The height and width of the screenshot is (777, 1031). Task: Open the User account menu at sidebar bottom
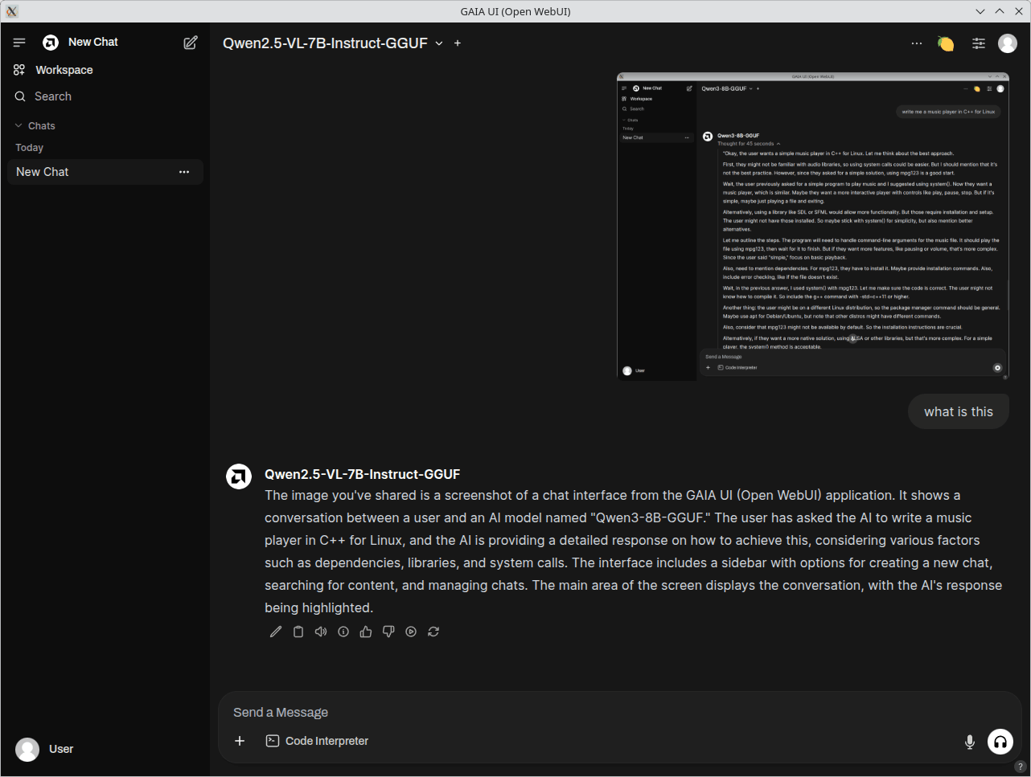pyautogui.click(x=105, y=749)
